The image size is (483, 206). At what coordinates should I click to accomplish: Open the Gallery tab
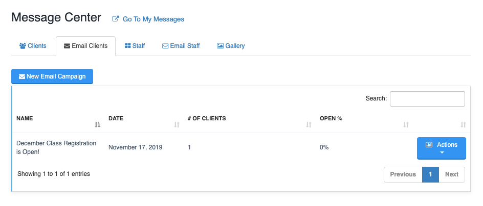[x=231, y=46]
